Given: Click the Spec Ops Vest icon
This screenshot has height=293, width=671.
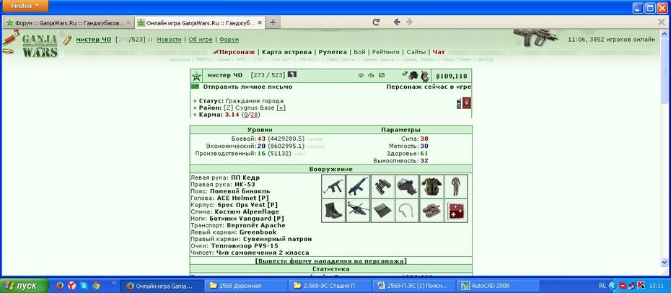Looking at the screenshot, I should (431, 186).
